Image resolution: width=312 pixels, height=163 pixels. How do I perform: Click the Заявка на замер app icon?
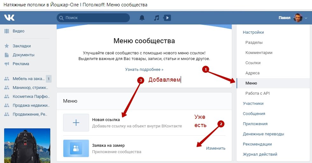point(76,148)
